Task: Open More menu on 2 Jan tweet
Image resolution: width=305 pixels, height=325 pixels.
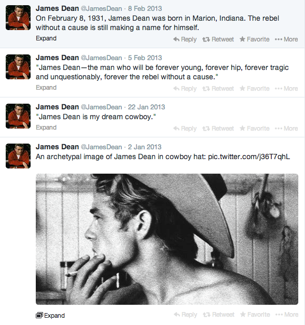Action: click(x=287, y=315)
